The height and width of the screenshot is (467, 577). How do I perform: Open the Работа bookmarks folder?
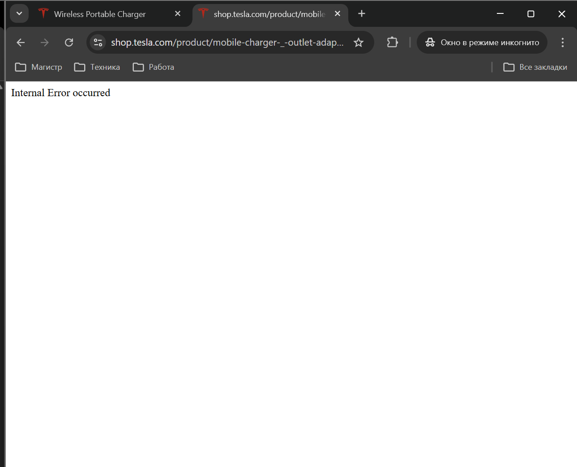point(154,67)
